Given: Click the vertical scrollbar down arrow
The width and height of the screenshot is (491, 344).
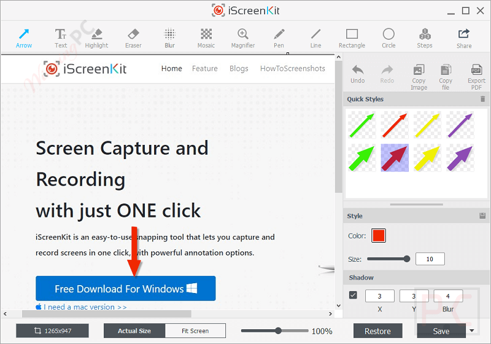Looking at the screenshot, I should pos(339,305).
